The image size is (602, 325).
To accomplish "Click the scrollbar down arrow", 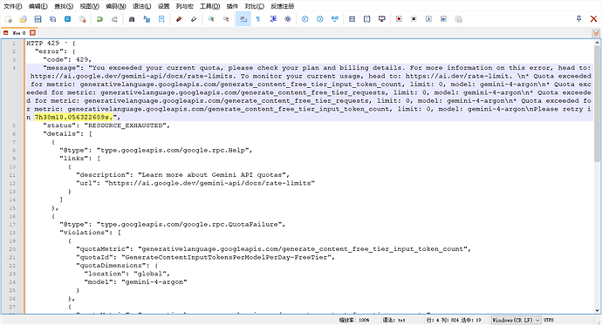I will coord(598,310).
